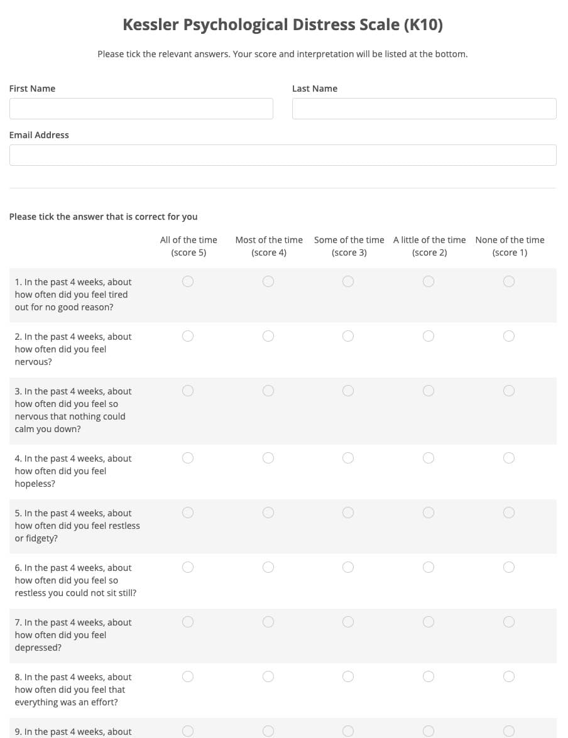Mark 'All of the time' for everything an effort
568x738 pixels.
coord(188,676)
